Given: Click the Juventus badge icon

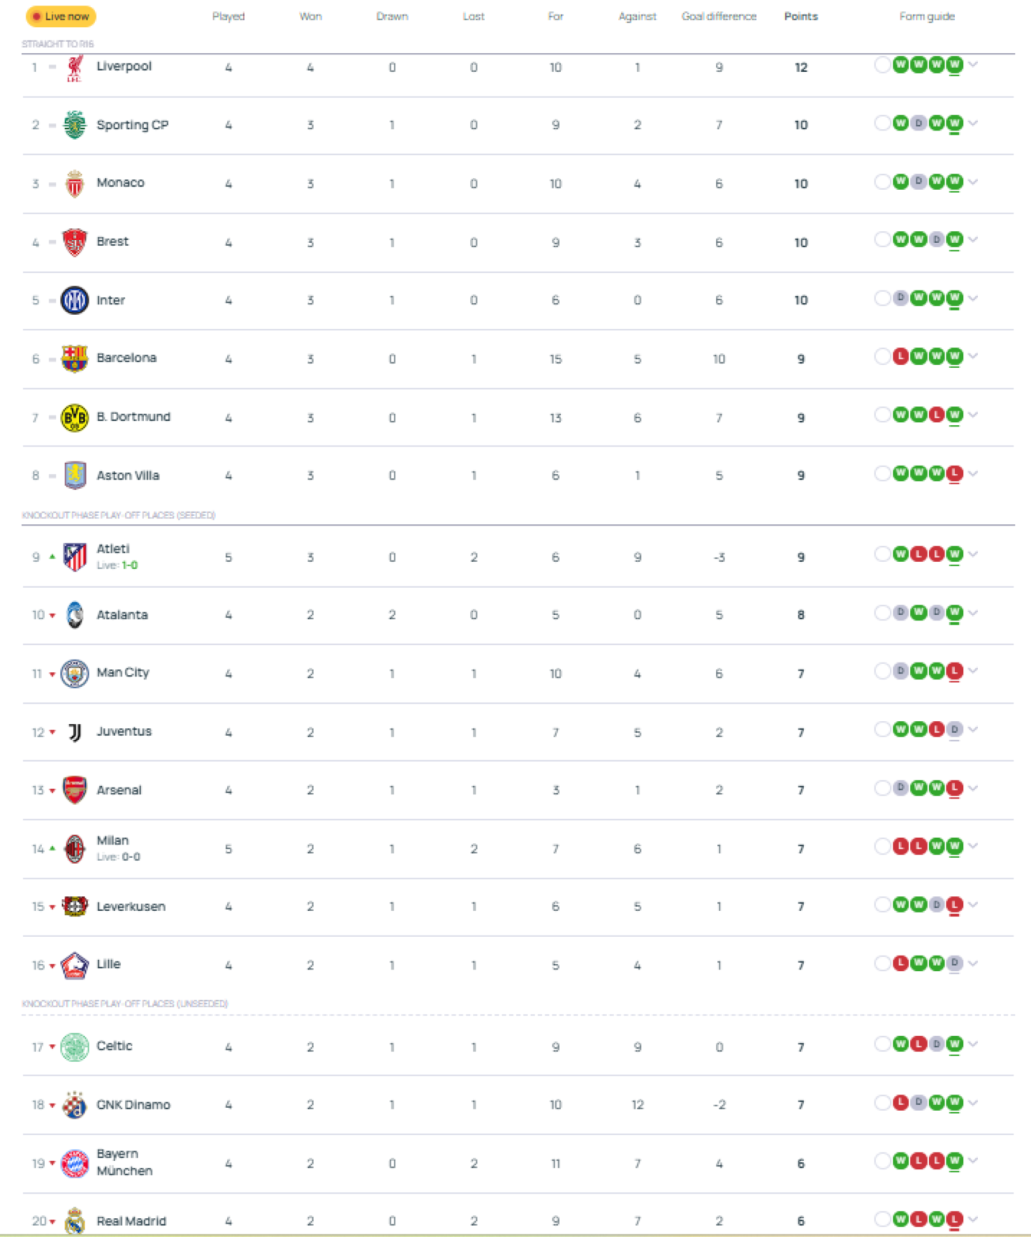Looking at the screenshot, I should [x=75, y=731].
